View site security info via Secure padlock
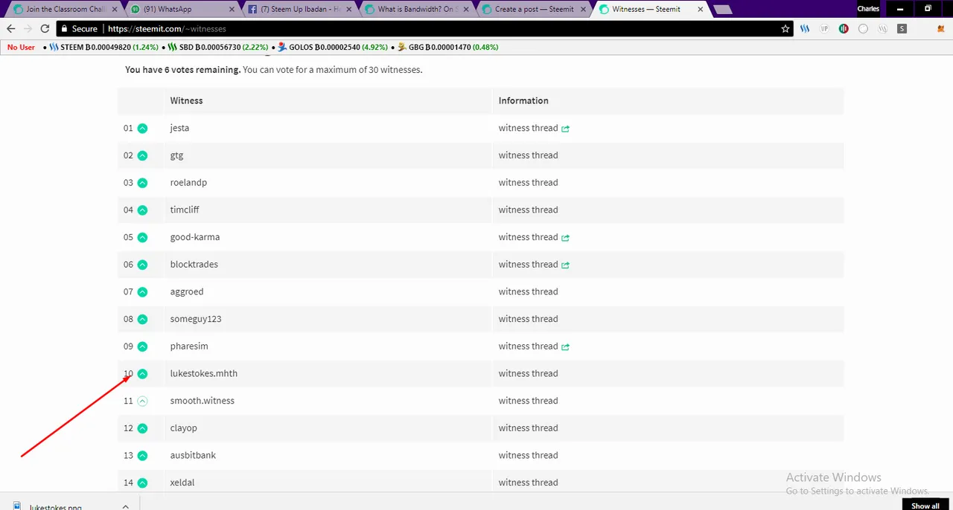The image size is (953, 510). click(x=80, y=28)
